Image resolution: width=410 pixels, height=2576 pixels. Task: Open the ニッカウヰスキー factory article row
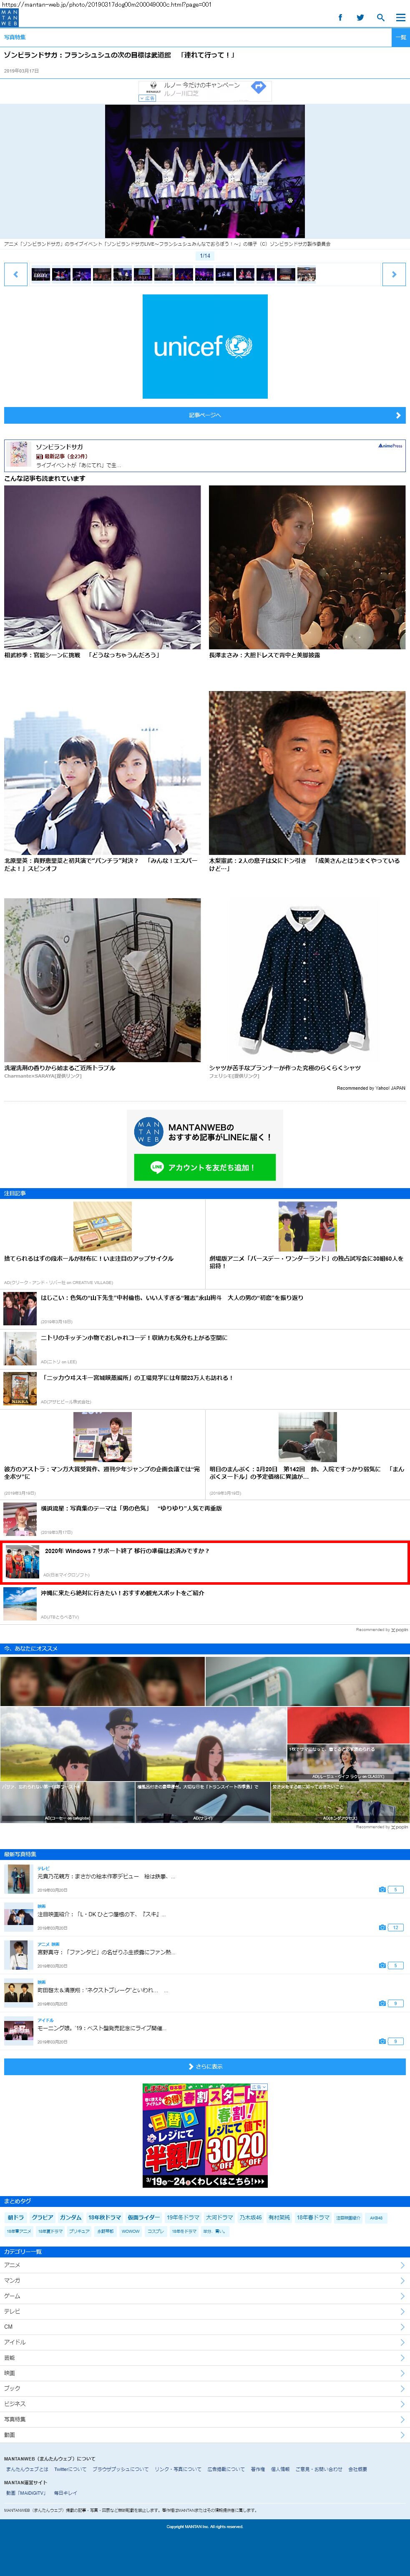pyautogui.click(x=205, y=1389)
